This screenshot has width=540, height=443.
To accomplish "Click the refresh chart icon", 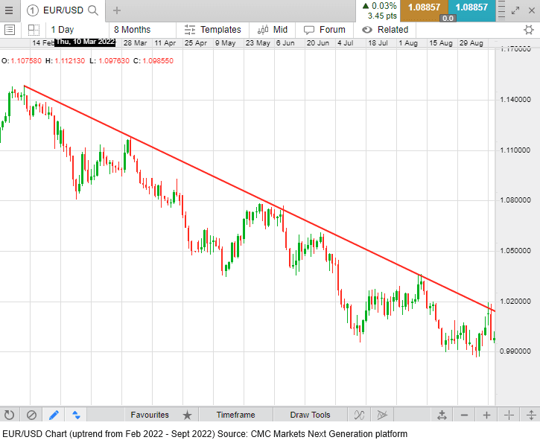I will tap(10, 415).
